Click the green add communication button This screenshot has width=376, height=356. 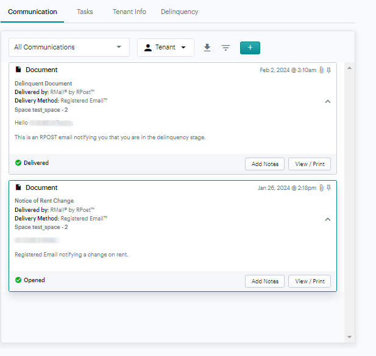point(250,48)
